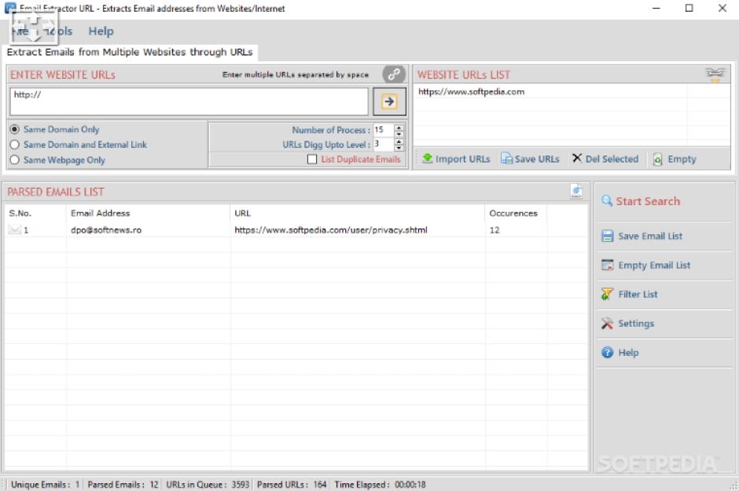This screenshot has height=491, width=739.
Task: Add URL with the arrow button
Action: (x=389, y=101)
